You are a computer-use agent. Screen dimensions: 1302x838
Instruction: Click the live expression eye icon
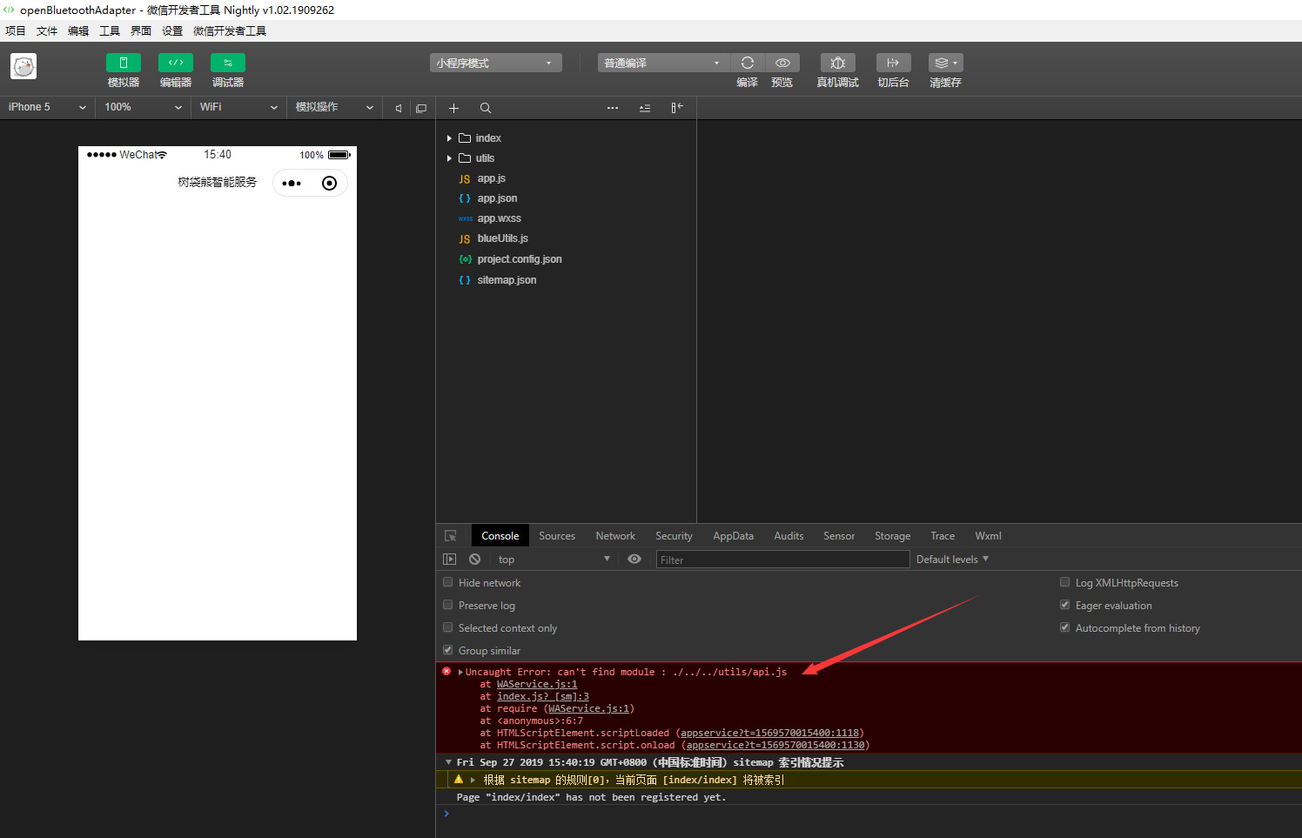pyautogui.click(x=634, y=560)
